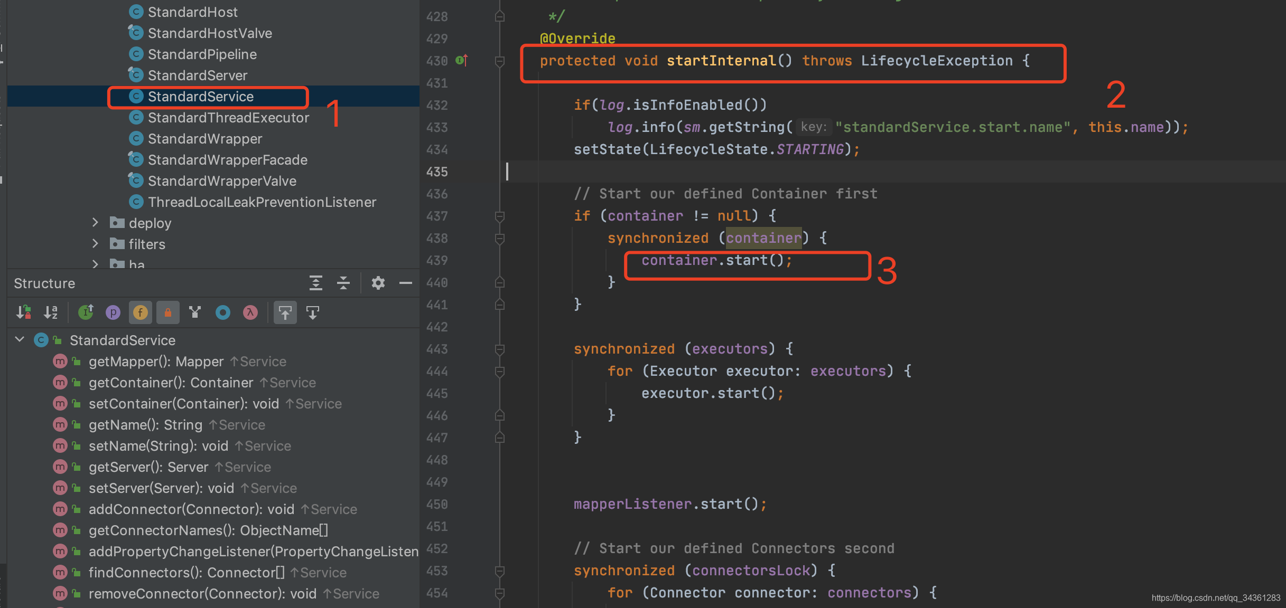1286x608 pixels.
Task: Click executor.start() call in editor
Action: point(712,394)
